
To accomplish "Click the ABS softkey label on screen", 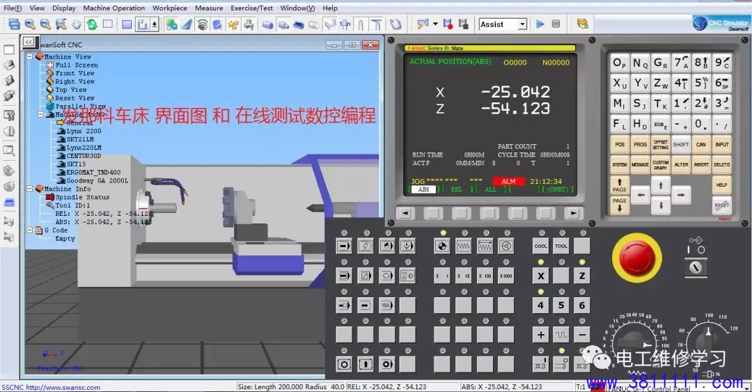I will [x=423, y=189].
